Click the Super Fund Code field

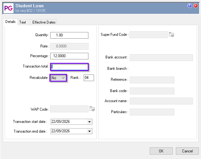[148, 35]
